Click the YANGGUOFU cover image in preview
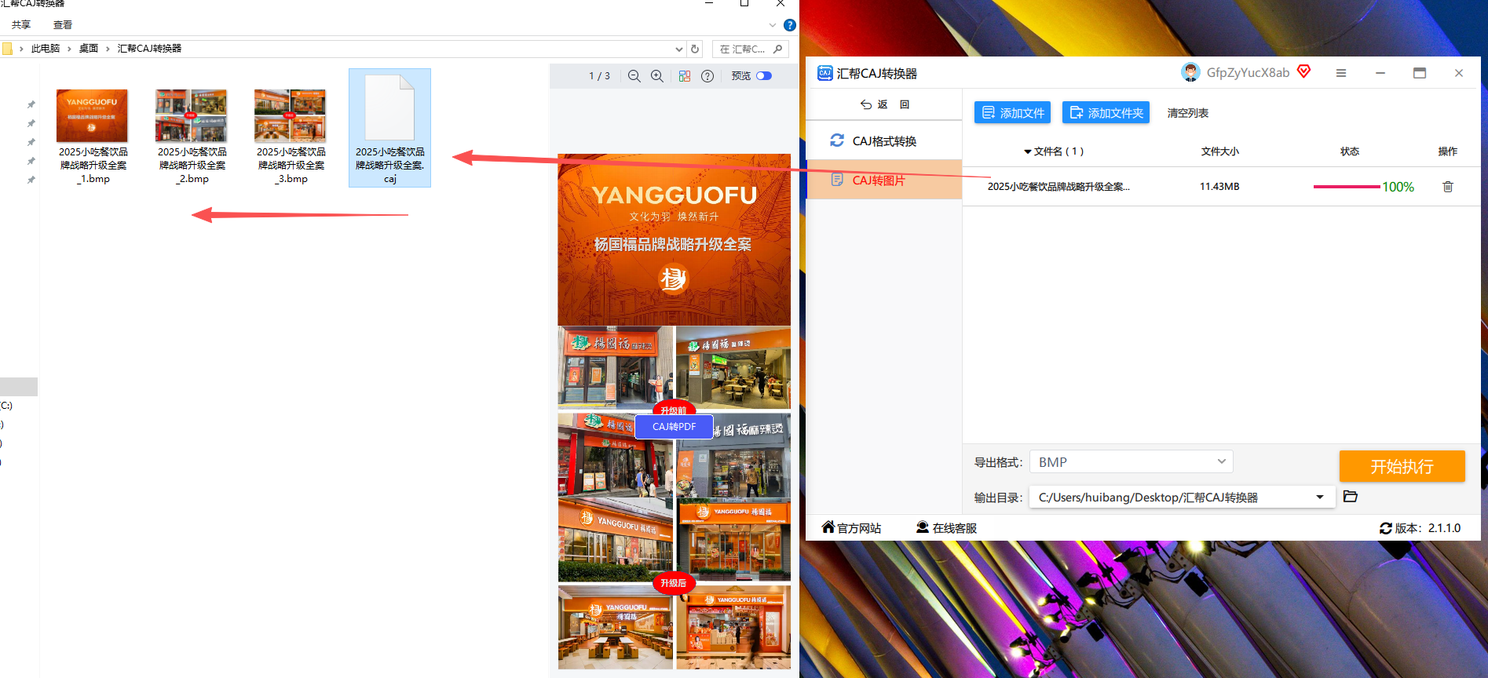This screenshot has width=1488, height=678. click(x=675, y=239)
